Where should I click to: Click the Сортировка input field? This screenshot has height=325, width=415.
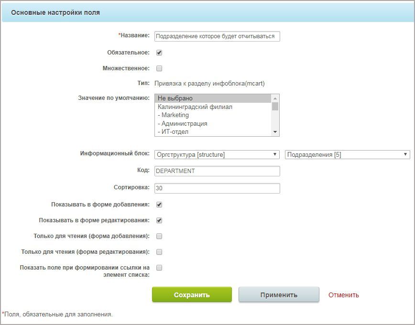tap(217, 188)
